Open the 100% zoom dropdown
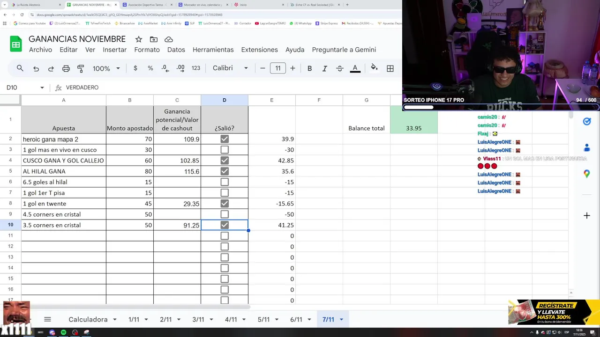The image size is (600, 337). click(106, 68)
